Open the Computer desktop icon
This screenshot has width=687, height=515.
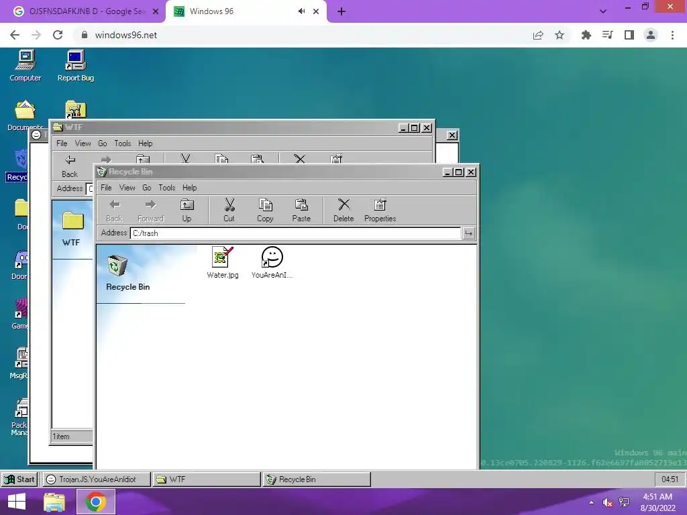(x=25, y=66)
